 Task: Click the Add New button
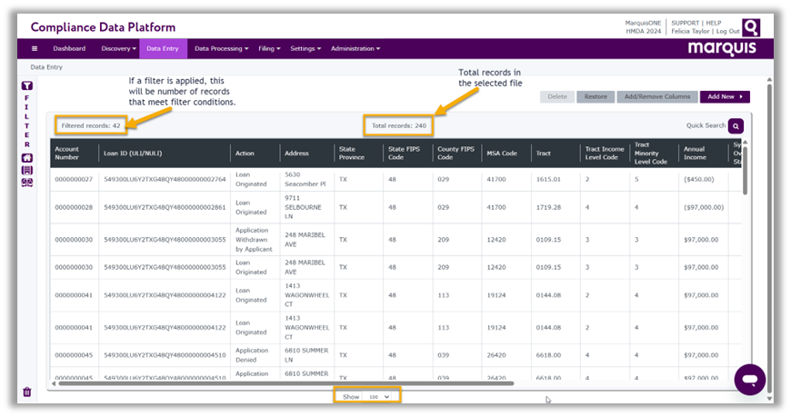[x=725, y=96]
